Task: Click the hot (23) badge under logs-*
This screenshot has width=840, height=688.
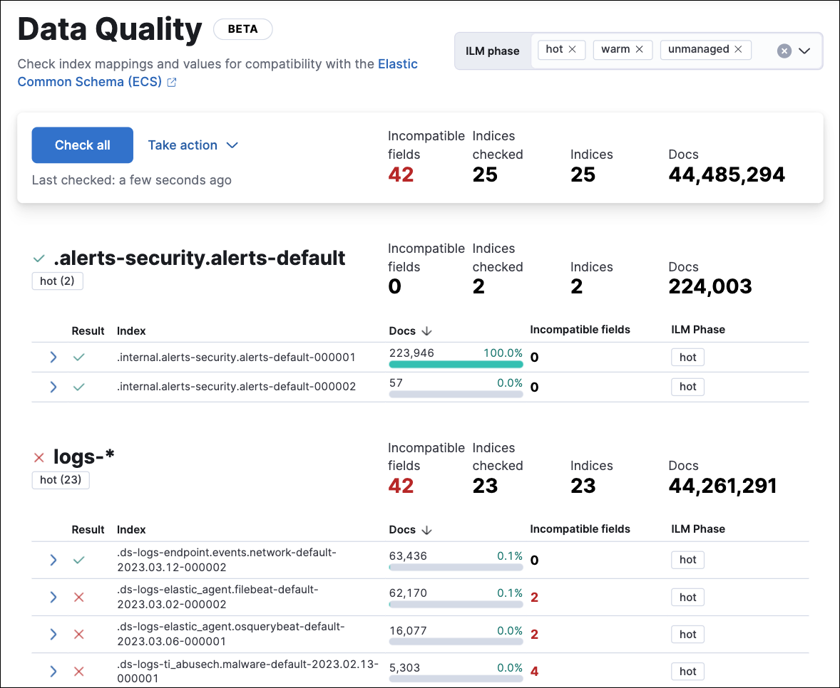Action: 60,480
